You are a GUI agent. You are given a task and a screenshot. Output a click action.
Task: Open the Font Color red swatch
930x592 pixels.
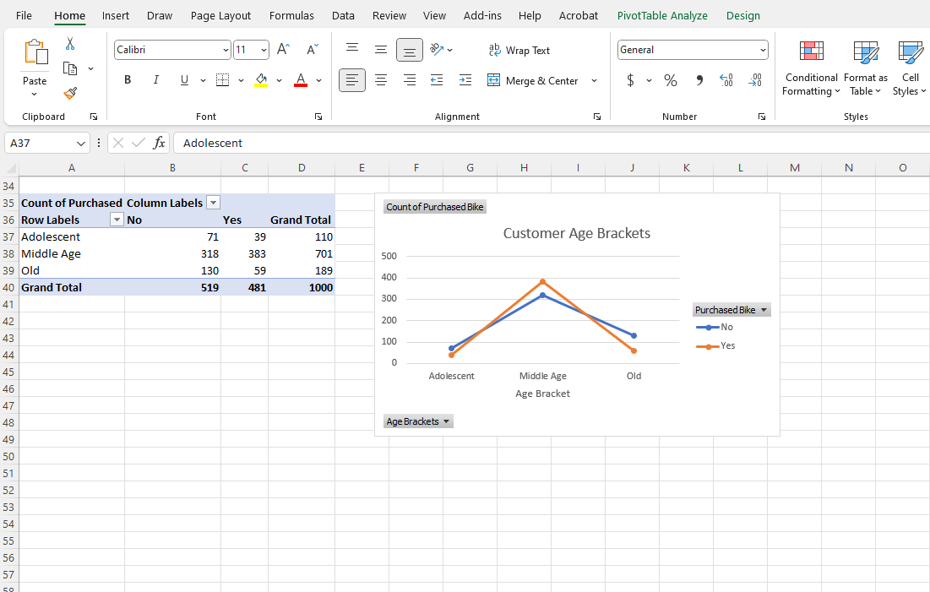pyautogui.click(x=300, y=81)
